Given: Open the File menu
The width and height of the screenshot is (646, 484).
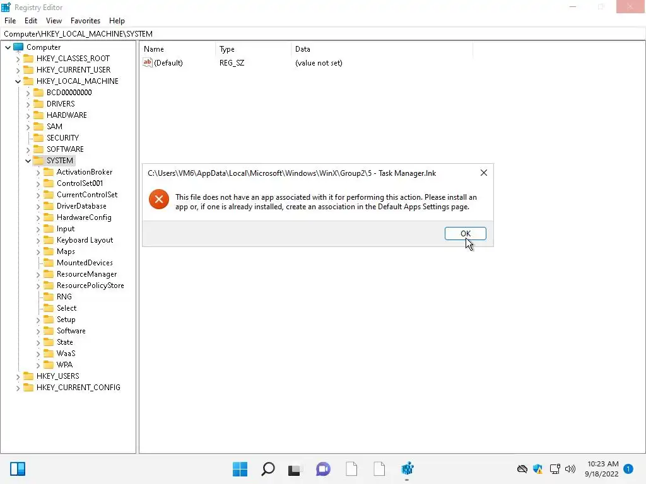Looking at the screenshot, I should pyautogui.click(x=10, y=21).
